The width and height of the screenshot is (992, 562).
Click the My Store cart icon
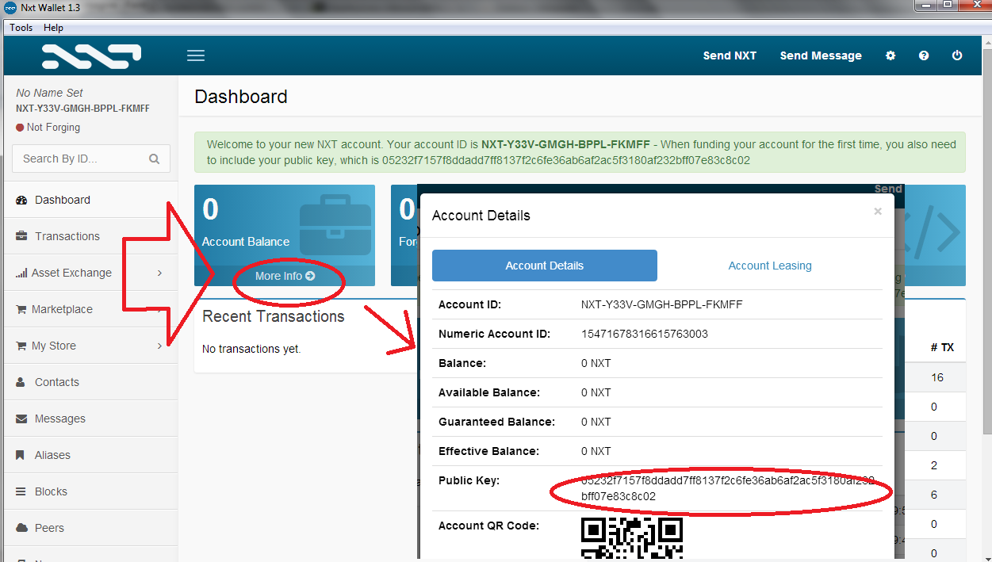(x=21, y=346)
